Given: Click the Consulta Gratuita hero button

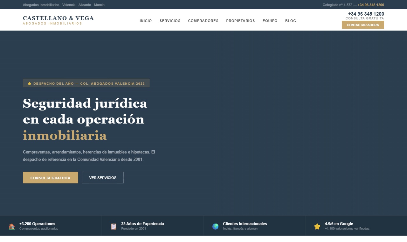Looking at the screenshot, I should click(51, 178).
